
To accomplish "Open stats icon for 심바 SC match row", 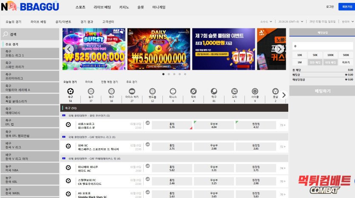I will pyautogui.click(x=148, y=144).
